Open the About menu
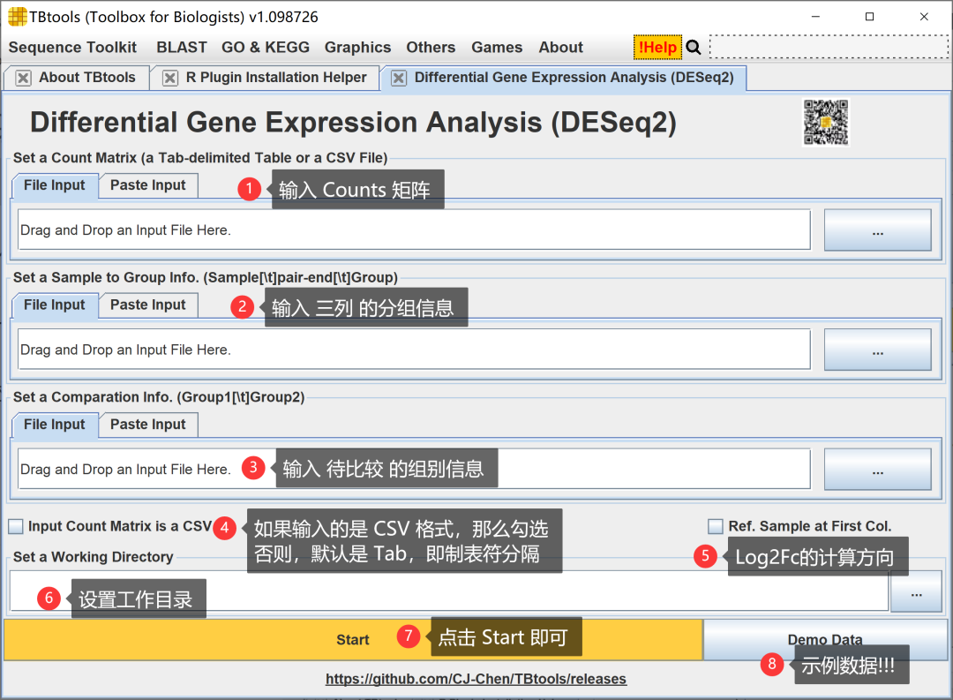This screenshot has width=953, height=700. (560, 48)
